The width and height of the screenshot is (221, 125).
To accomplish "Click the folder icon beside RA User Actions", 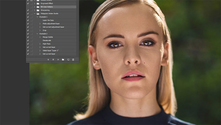I will click(x=38, y=7).
